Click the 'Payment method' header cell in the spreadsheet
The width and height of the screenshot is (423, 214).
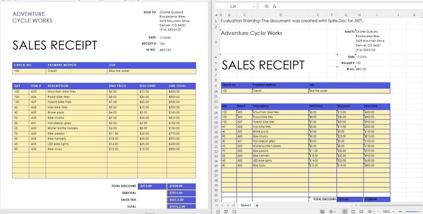pyautogui.click(x=280, y=85)
